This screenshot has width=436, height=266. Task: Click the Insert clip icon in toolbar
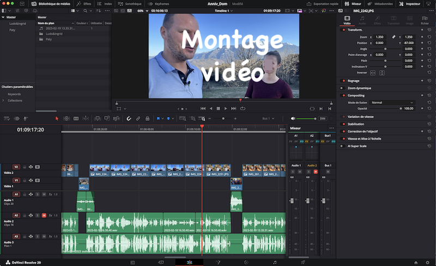coord(98,119)
